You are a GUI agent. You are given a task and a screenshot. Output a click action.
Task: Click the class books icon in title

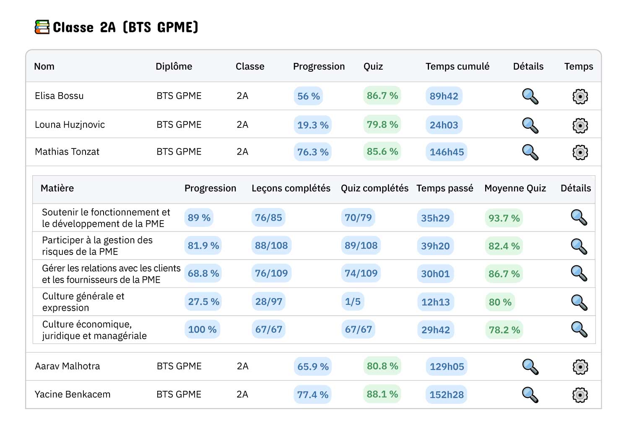click(42, 27)
